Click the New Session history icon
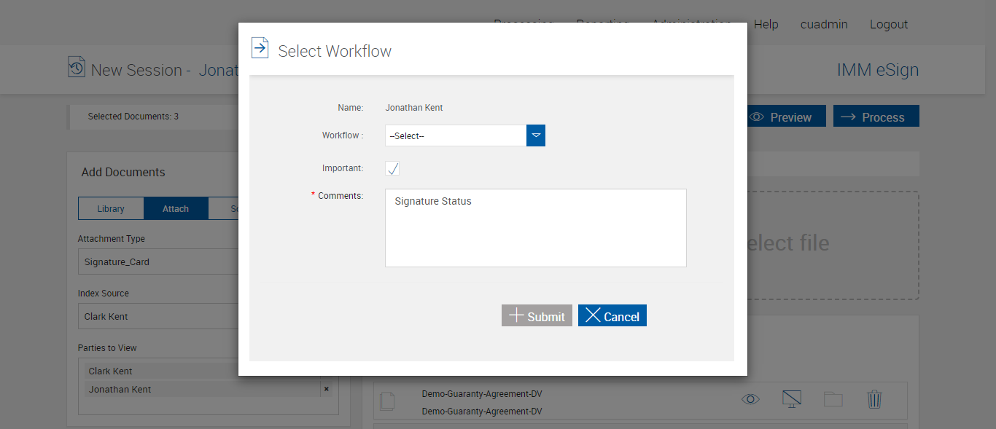Screen dimensions: 996x429 pos(77,68)
